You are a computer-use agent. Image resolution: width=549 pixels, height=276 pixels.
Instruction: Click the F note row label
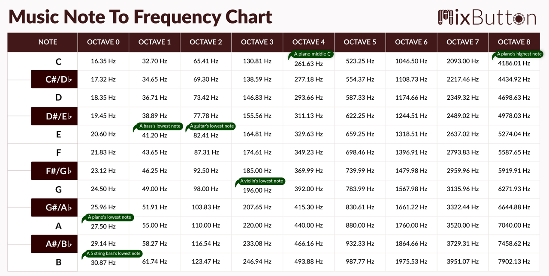59,153
